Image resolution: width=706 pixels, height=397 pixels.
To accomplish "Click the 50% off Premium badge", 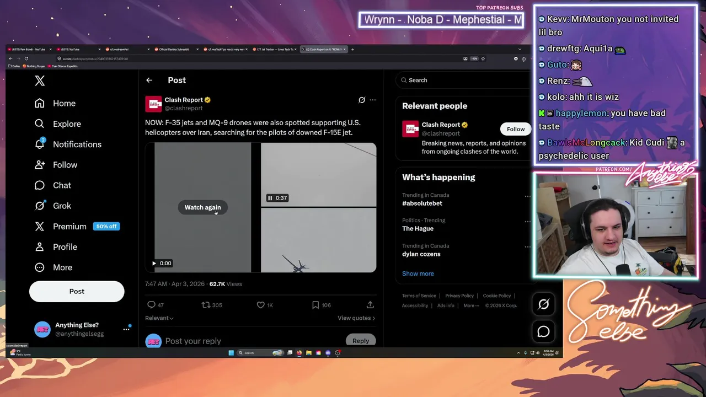I will pos(106,227).
